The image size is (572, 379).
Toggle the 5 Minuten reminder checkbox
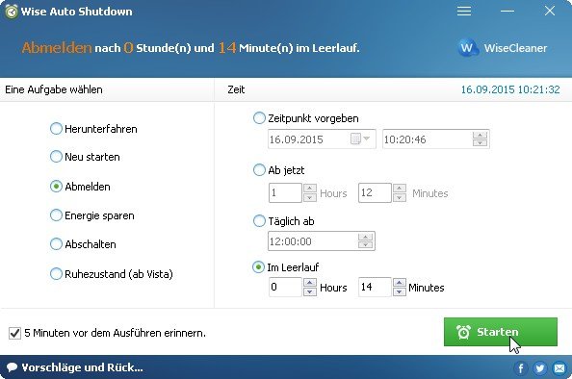pos(14,333)
